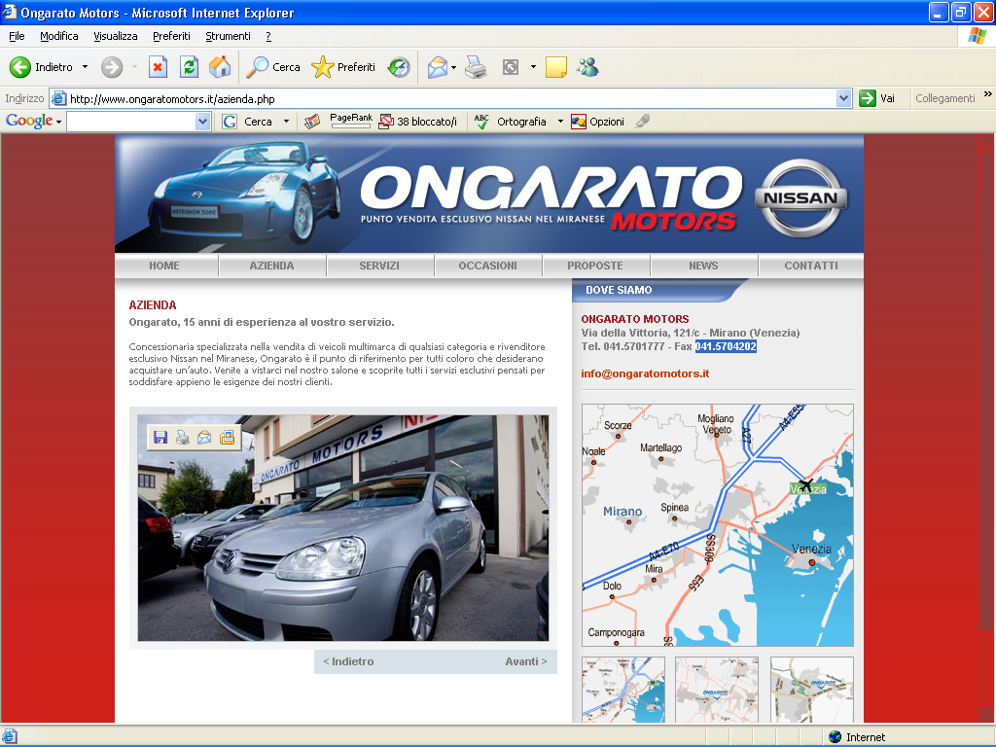Go back with the Indietro arrow button

pos(41,67)
